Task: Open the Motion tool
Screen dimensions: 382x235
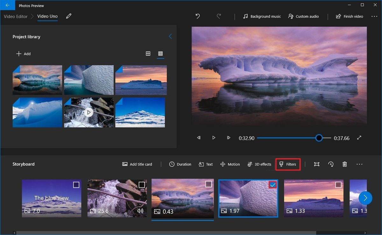Action: [x=230, y=164]
